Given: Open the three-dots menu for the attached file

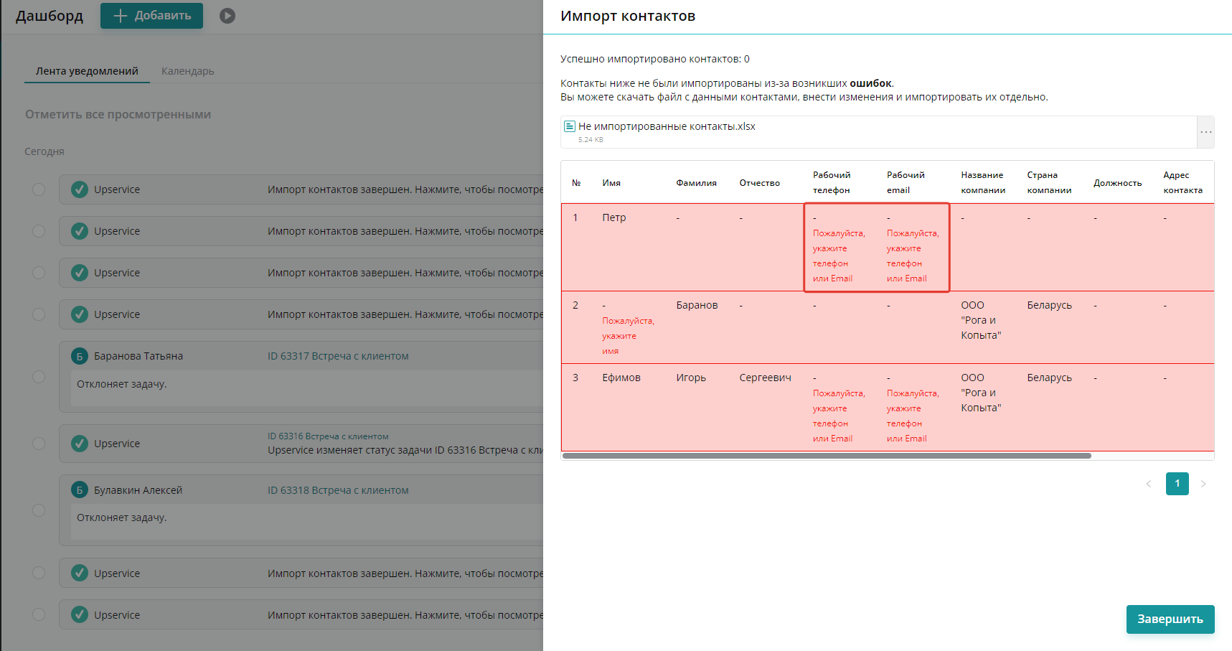Looking at the screenshot, I should (x=1205, y=132).
